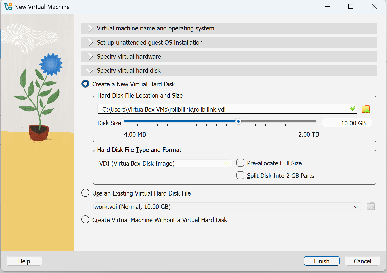Collapse Specify virtual hard disk section
The image size is (387, 273).
coord(229,70)
